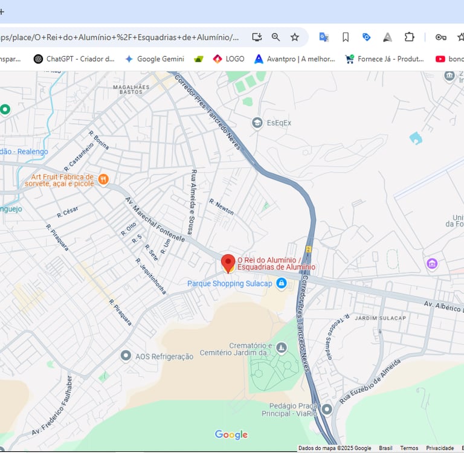Screen dimensions: 464x453
Task: Click the Av. Marechal Fontenele street label
Action: (x=155, y=219)
